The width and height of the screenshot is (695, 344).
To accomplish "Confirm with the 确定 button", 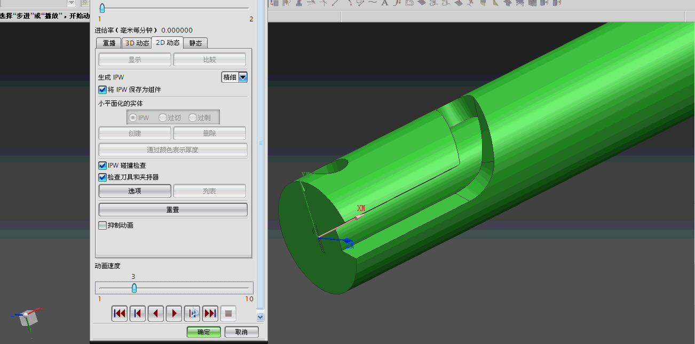I will tap(204, 332).
